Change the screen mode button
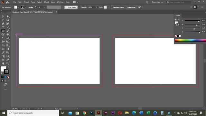Screen dimensions: 206x116 point(5,84)
